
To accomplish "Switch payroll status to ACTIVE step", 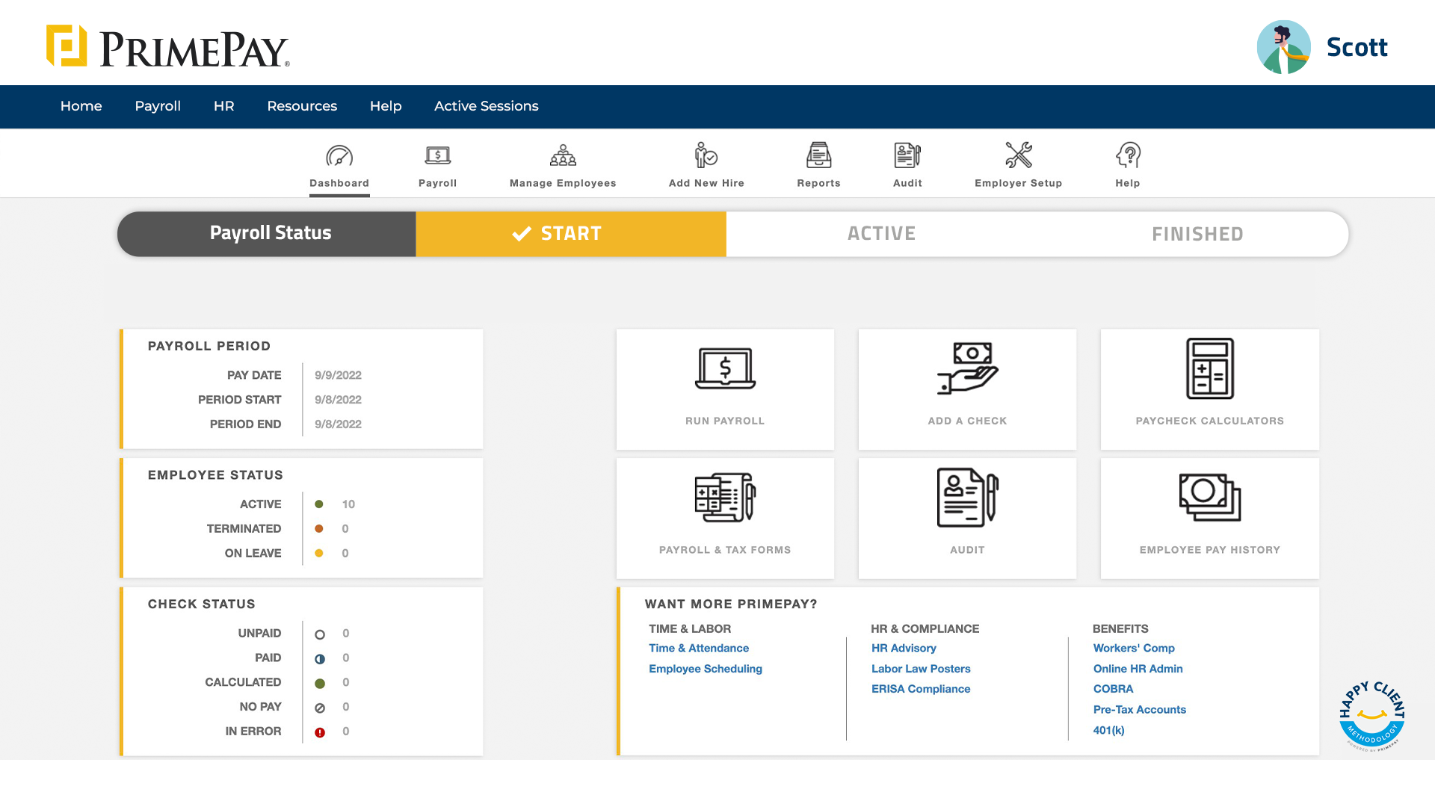I will [881, 234].
